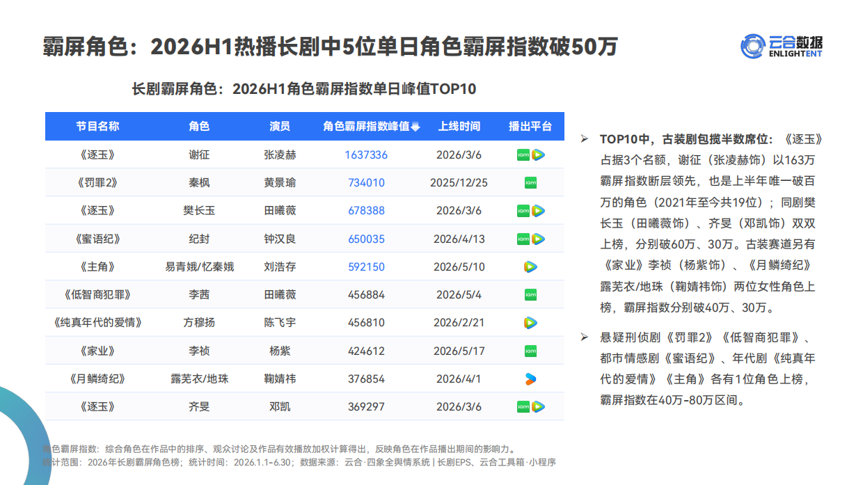The height and width of the screenshot is (485, 863).
Task: Click the peak value 424612
Action: [366, 351]
